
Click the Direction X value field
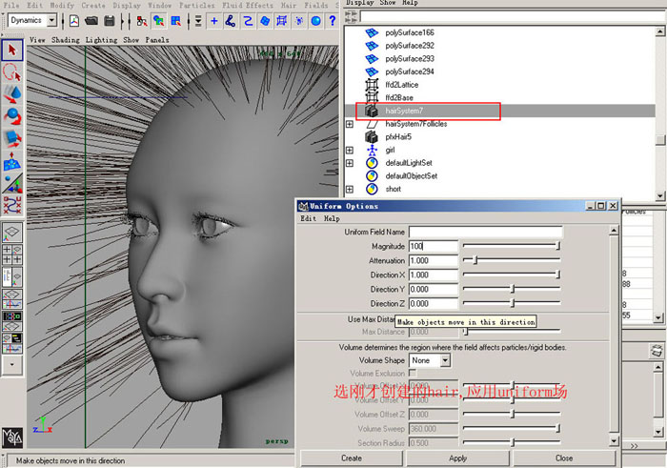coord(434,275)
